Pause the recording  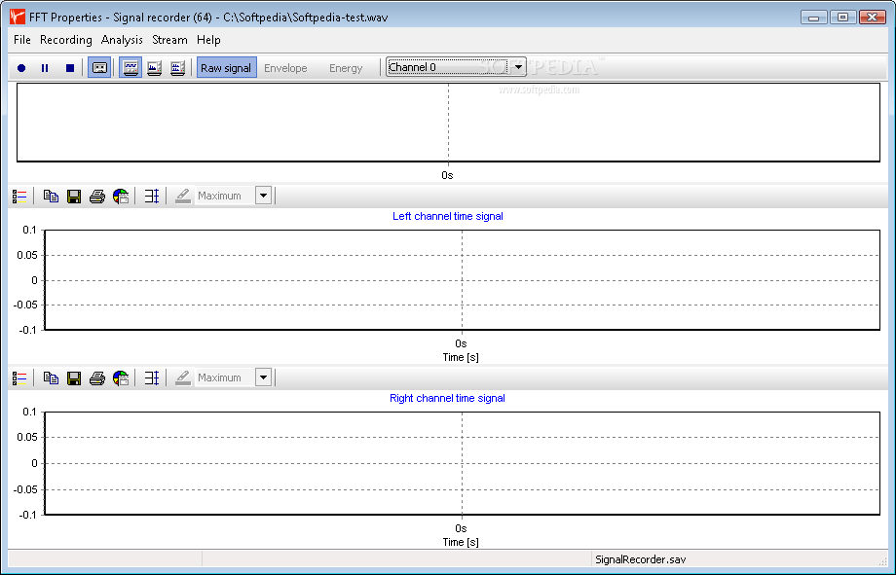coord(45,68)
